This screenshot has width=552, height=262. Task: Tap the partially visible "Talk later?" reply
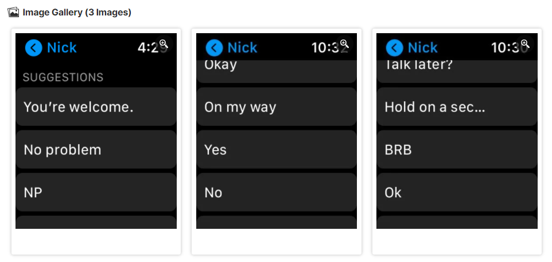[x=457, y=72]
